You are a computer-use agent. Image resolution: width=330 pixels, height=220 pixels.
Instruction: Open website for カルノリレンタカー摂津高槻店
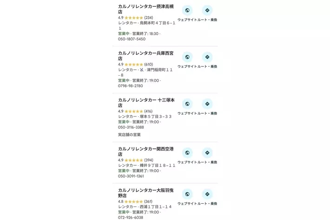(187, 10)
